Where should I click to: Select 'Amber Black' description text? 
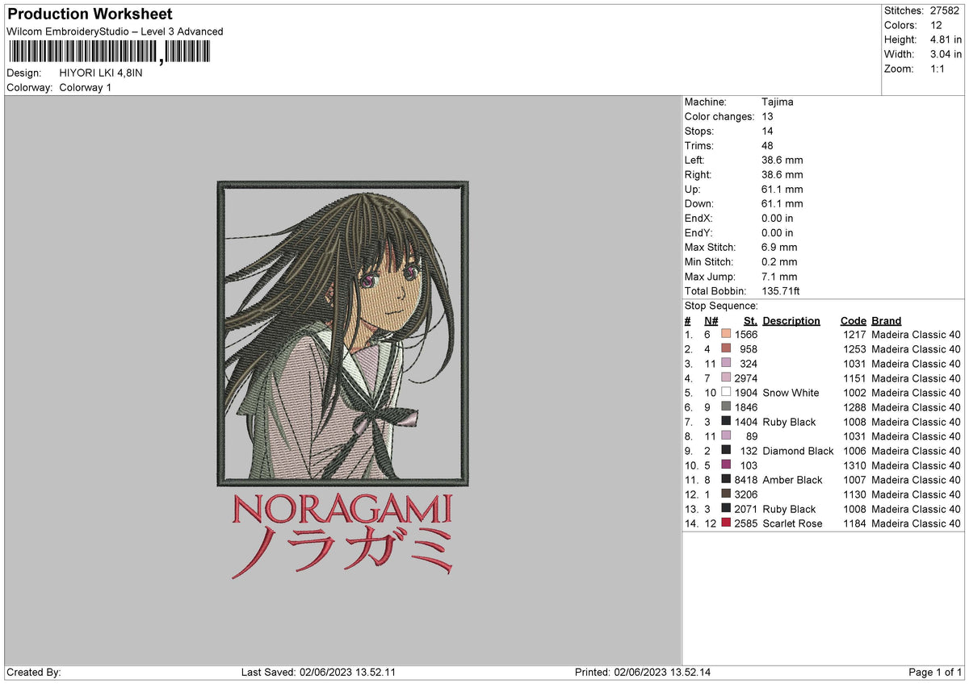click(x=792, y=480)
